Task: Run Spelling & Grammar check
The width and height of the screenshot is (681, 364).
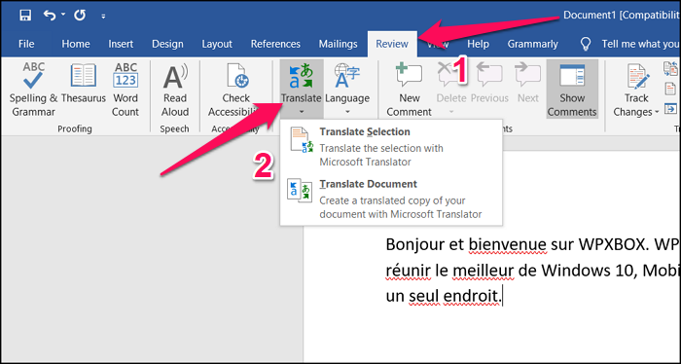Action: point(33,89)
